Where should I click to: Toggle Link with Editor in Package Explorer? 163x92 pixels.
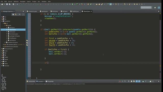(16, 14)
